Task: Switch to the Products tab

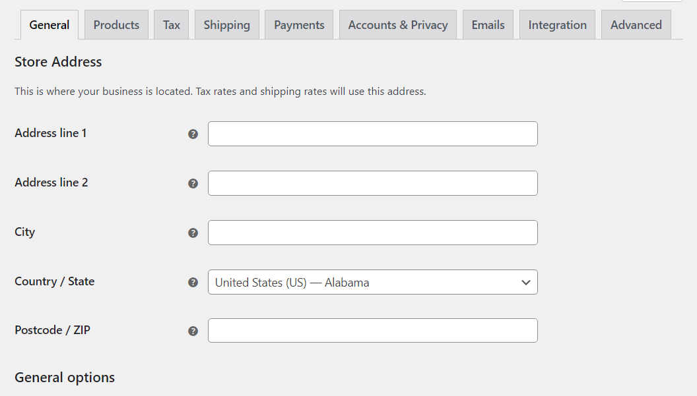Action: tap(116, 24)
